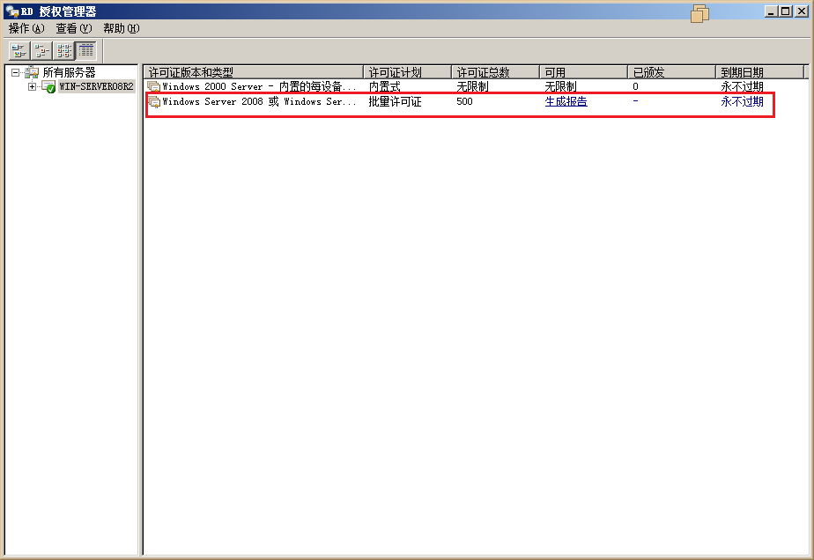Select the Details view toolbar button
Screen dimensions: 814x560
click(86, 51)
